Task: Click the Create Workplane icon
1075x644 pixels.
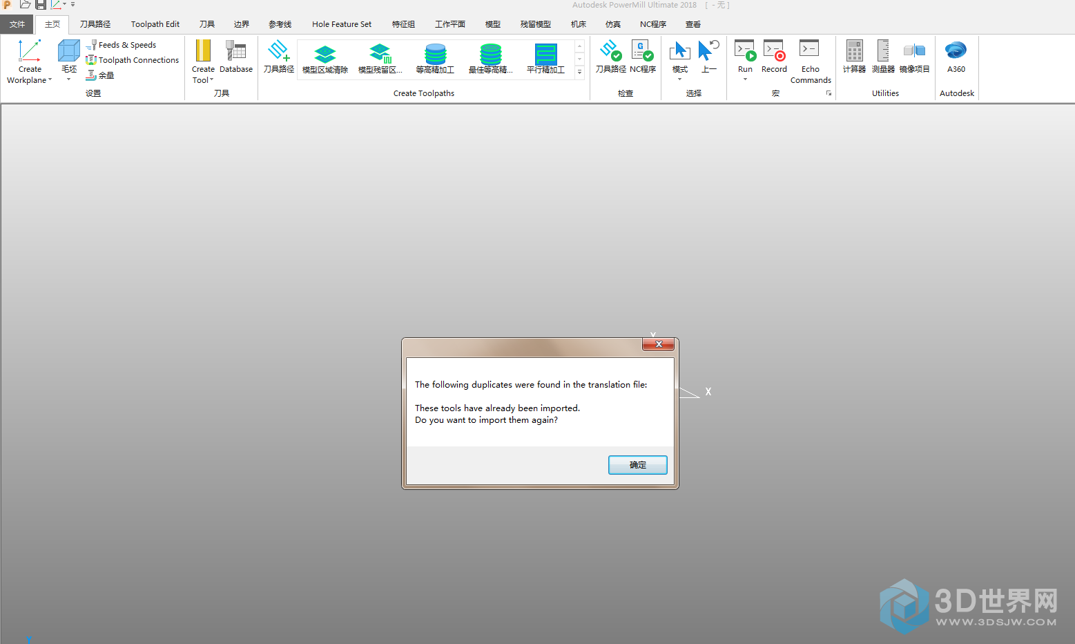Action: tap(30, 50)
